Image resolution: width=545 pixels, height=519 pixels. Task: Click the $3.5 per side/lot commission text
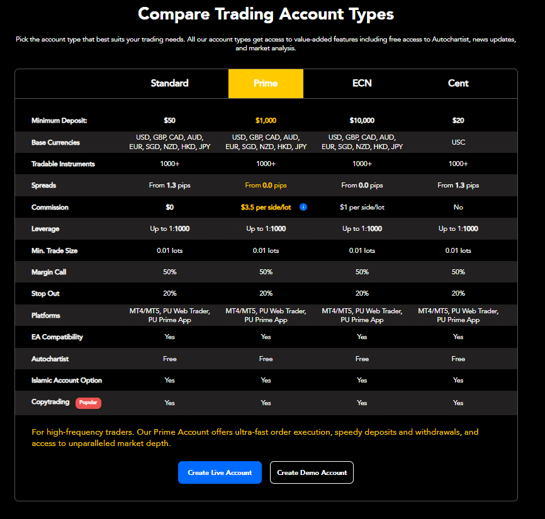tap(266, 208)
